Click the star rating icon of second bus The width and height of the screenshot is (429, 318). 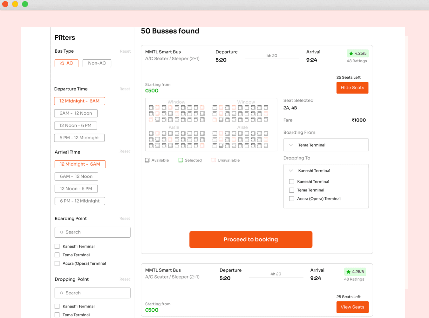pyautogui.click(x=348, y=272)
